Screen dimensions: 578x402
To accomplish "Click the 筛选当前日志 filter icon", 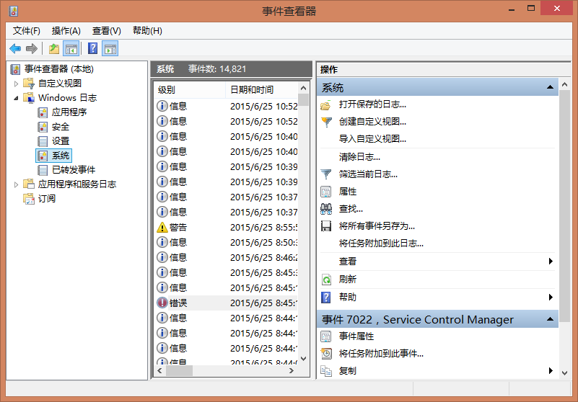I will (326, 174).
